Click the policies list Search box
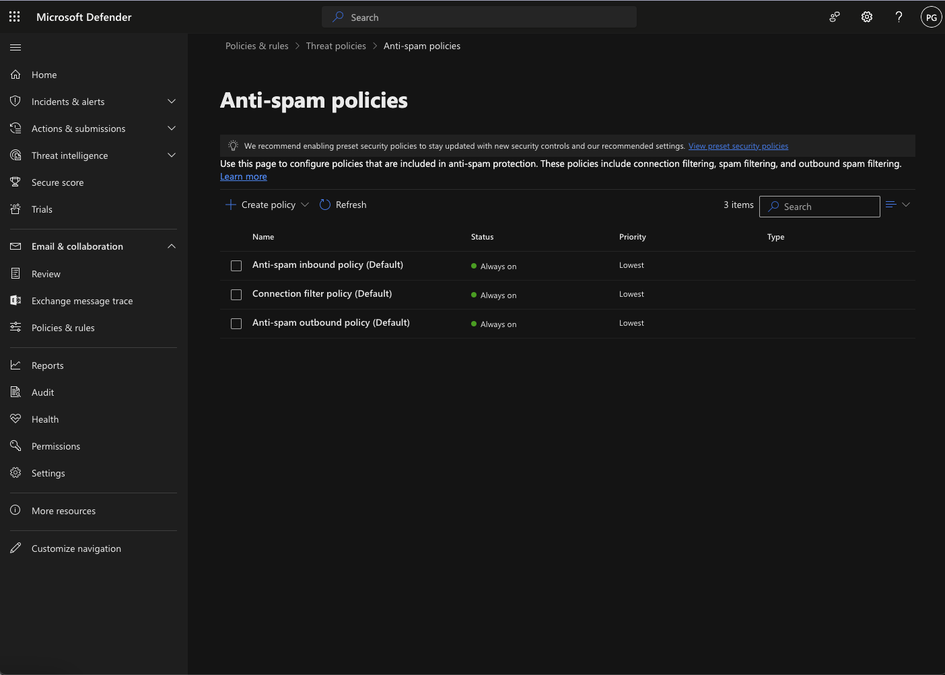Viewport: 945px width, 675px height. (820, 207)
